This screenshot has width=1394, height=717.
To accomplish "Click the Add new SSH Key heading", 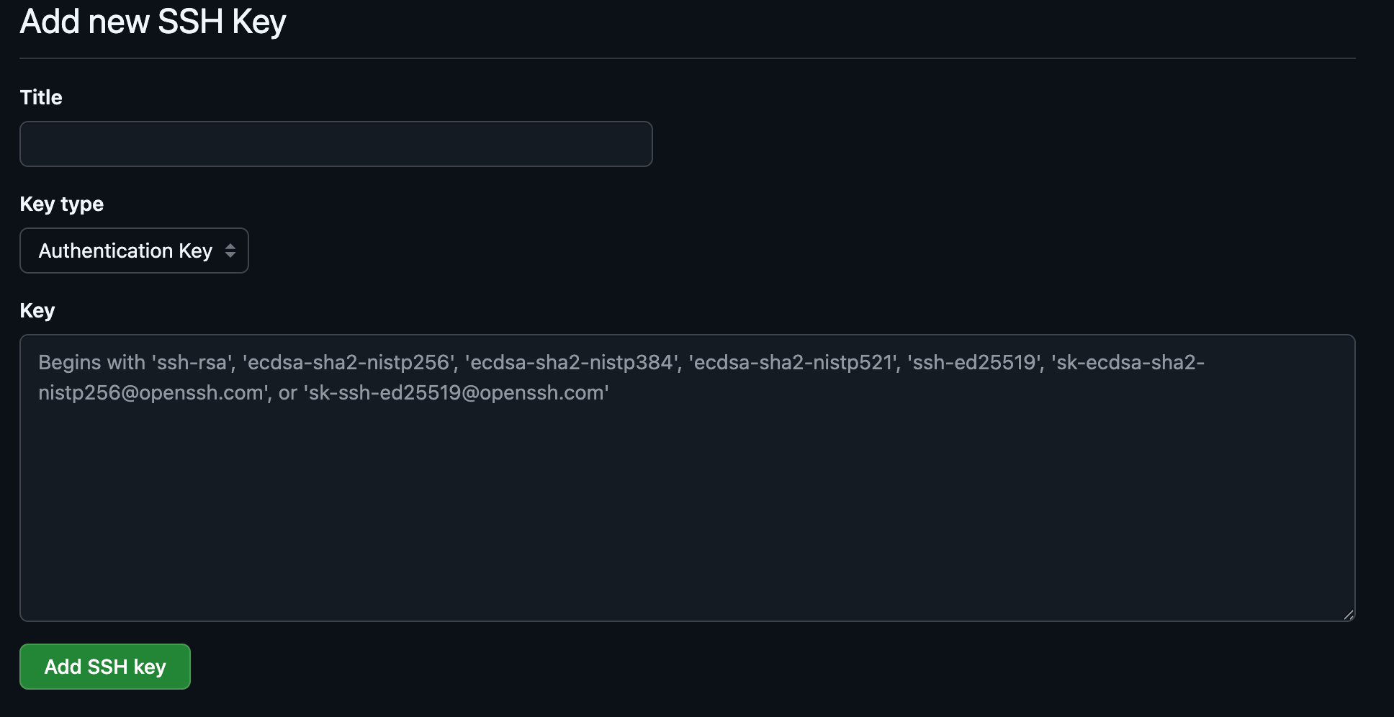I will pos(153,22).
